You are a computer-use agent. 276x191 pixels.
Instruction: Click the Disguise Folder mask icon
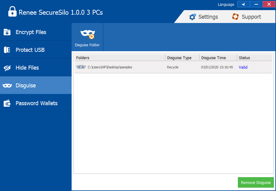pyautogui.click(x=88, y=34)
